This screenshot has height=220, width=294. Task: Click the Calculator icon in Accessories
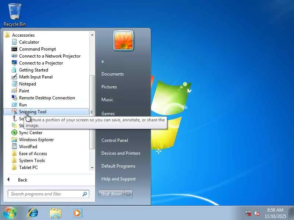[14, 42]
